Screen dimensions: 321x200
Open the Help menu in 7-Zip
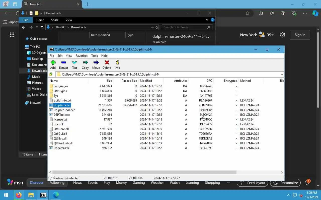[x=104, y=56]
